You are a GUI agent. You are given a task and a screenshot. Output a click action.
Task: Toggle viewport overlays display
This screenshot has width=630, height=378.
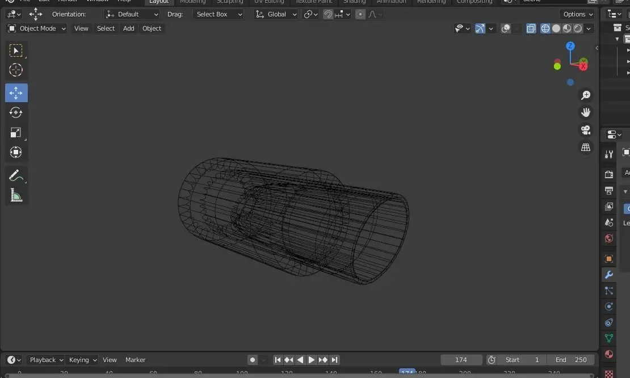506,28
